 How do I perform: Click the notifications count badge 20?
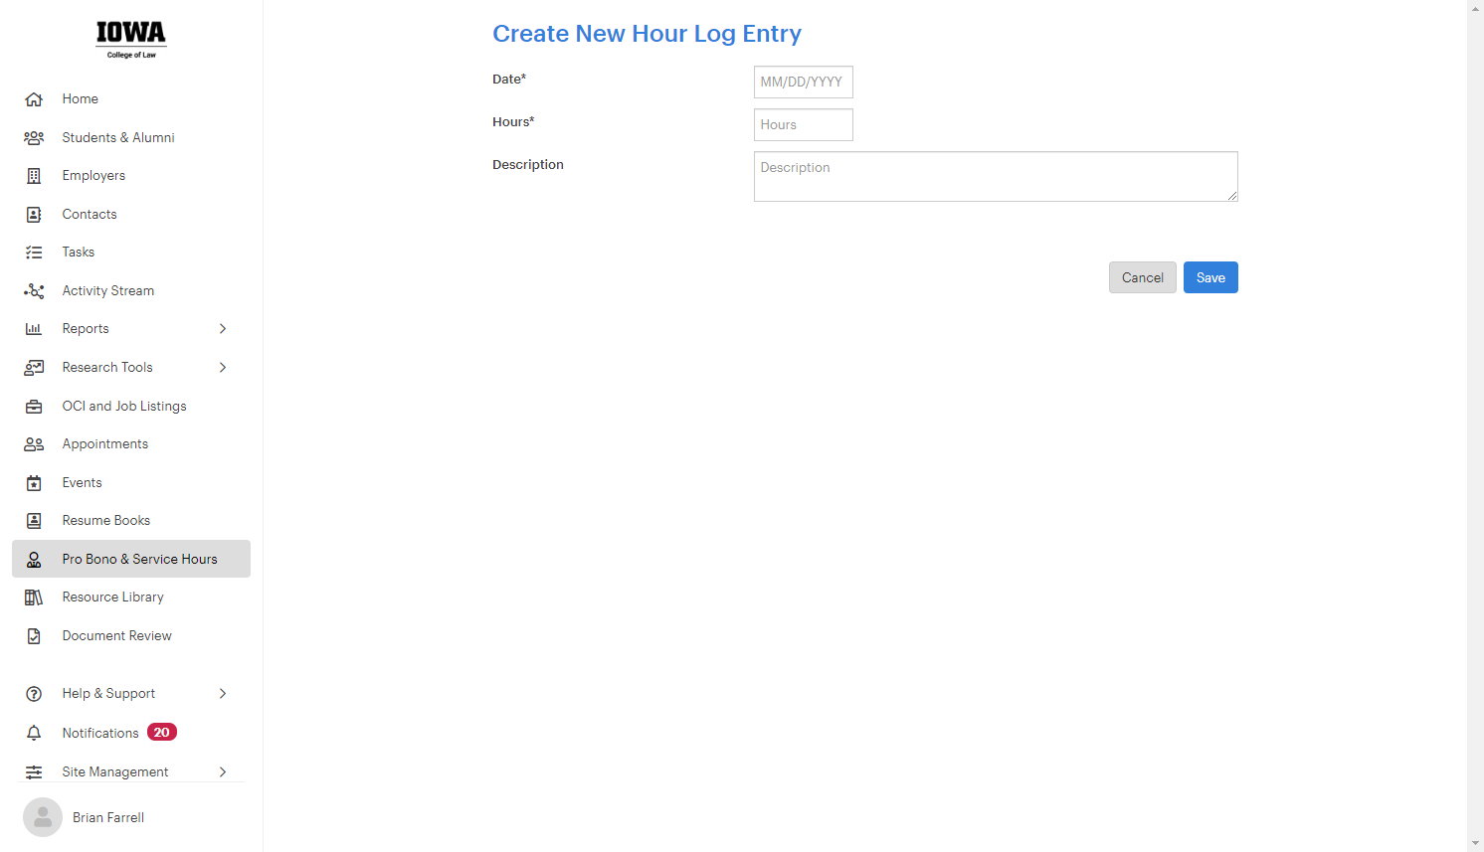click(162, 732)
